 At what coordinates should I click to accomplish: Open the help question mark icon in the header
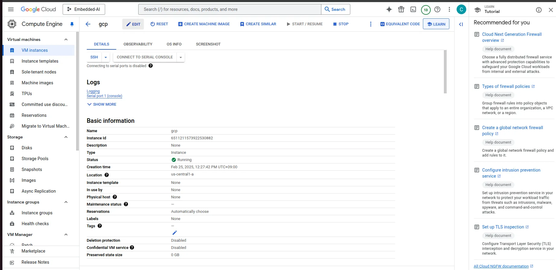pos(437,9)
